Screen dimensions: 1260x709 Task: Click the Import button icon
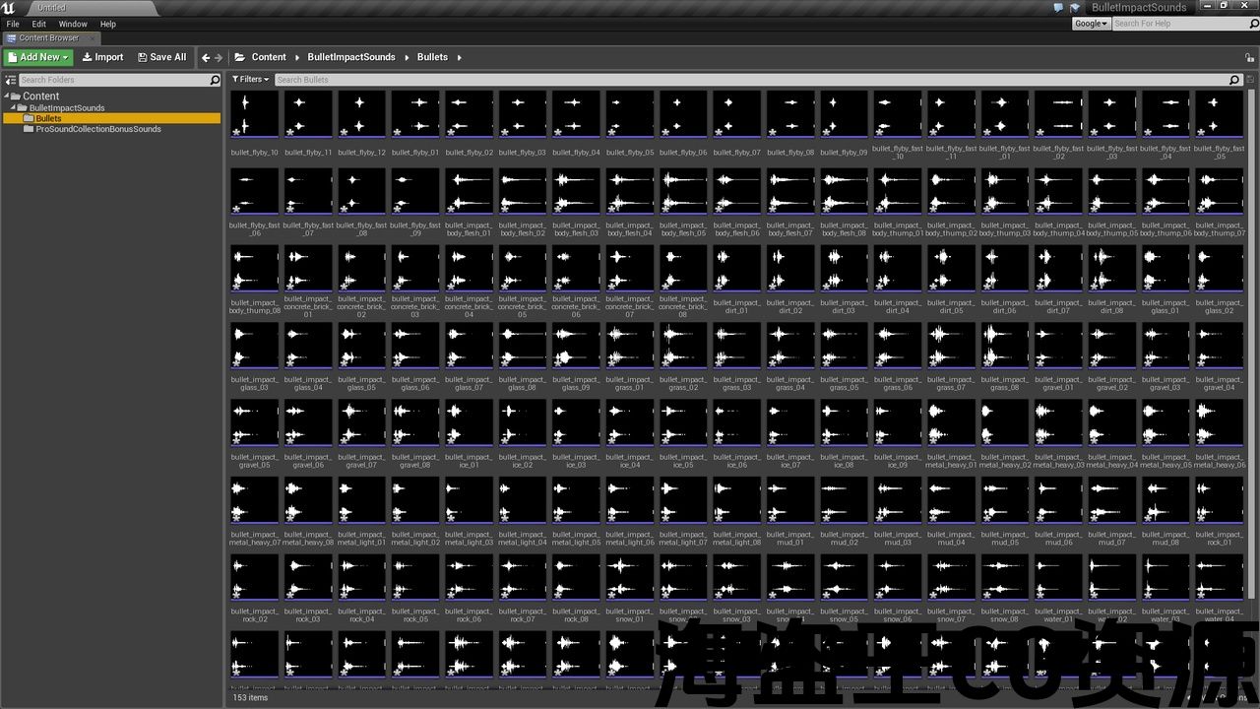pyautogui.click(x=87, y=57)
